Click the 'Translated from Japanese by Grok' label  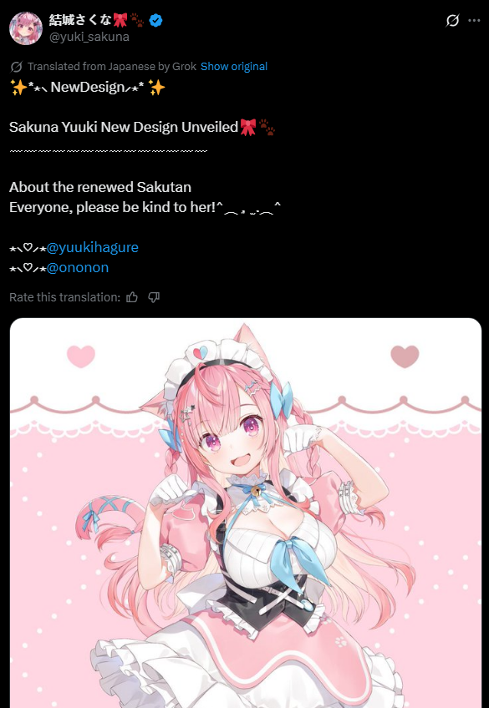(x=112, y=67)
